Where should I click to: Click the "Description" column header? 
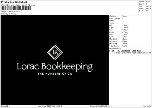(125, 51)
